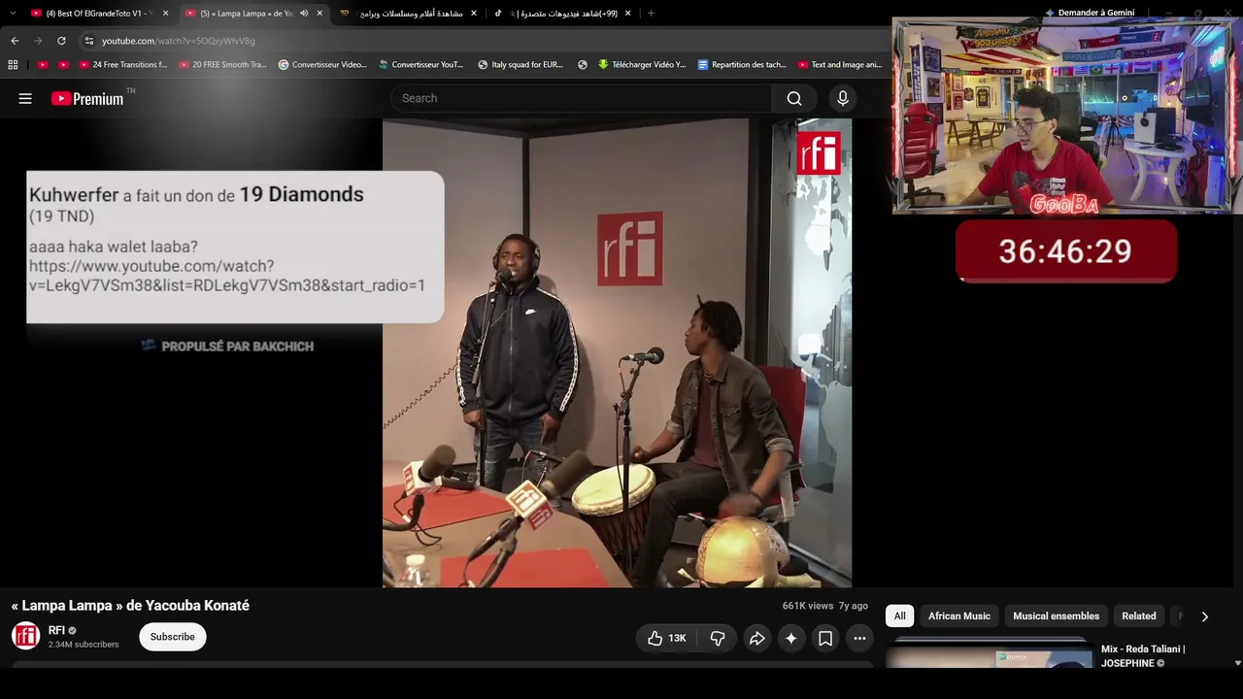
Task: Subscribe to the RFI channel
Action: [173, 637]
